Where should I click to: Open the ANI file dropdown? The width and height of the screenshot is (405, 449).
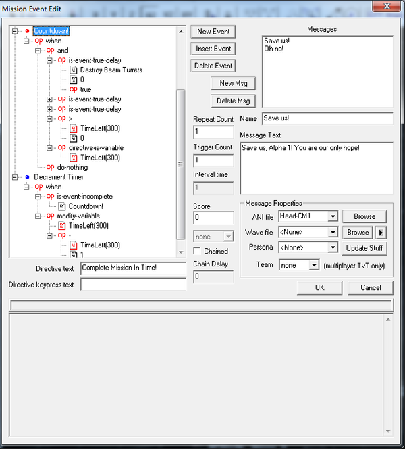point(331,216)
